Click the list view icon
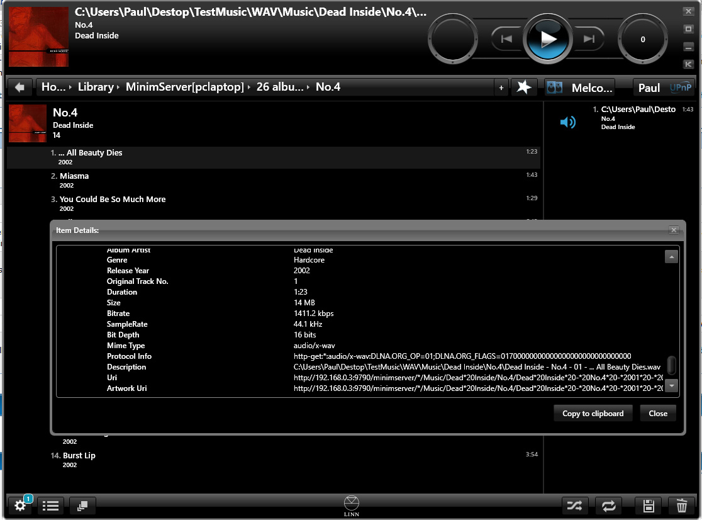 [x=51, y=506]
